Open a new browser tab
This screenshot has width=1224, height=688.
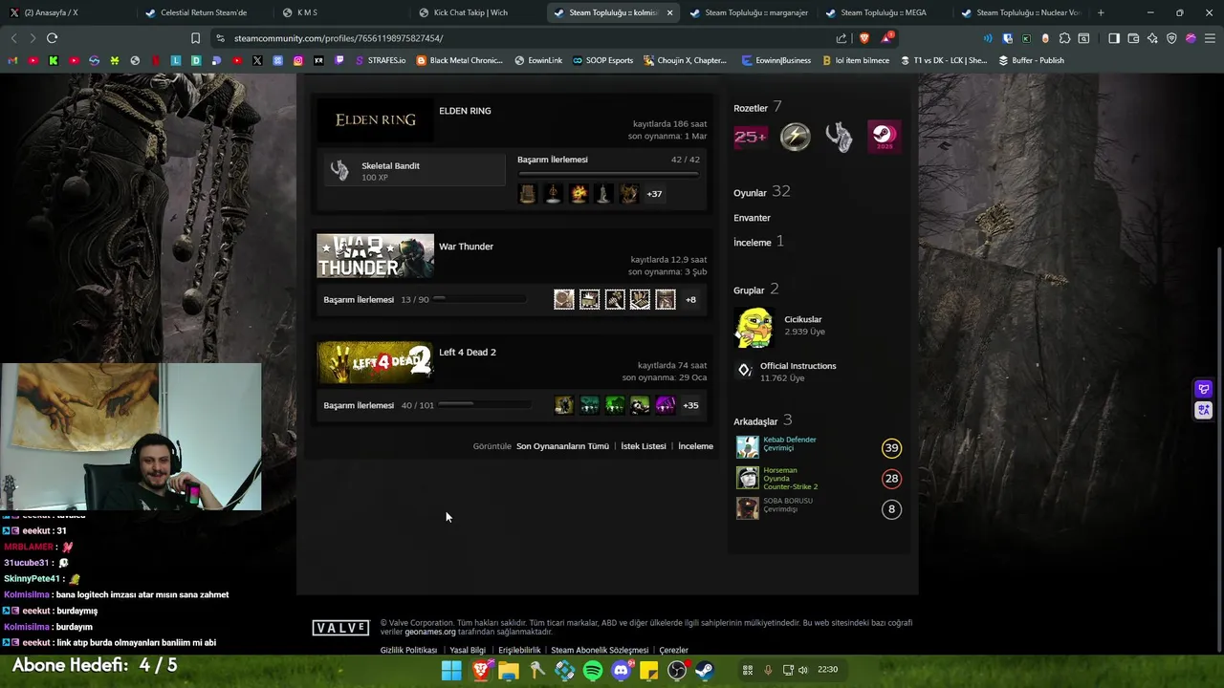[x=1101, y=12]
